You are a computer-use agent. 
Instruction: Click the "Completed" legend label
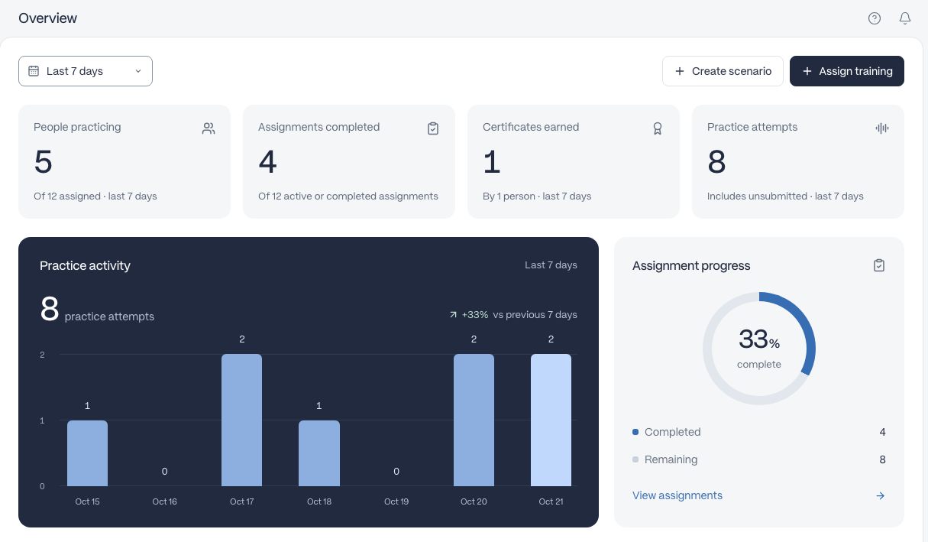pos(672,432)
